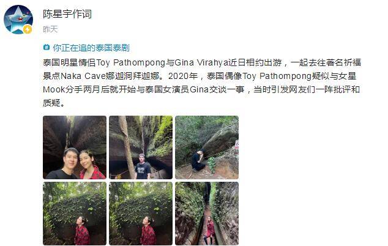Click the woman's face in the selfie

click(x=86, y=161)
